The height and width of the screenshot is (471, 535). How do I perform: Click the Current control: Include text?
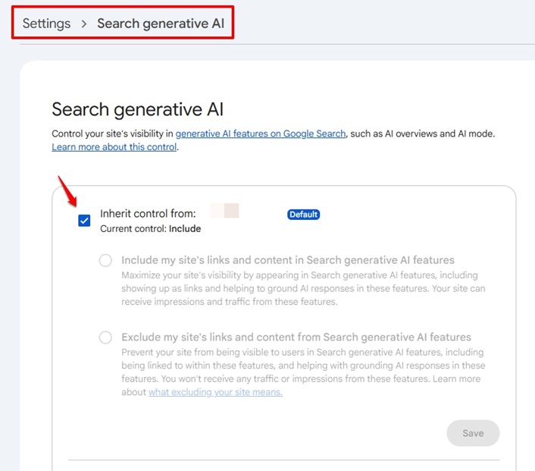pyautogui.click(x=151, y=228)
